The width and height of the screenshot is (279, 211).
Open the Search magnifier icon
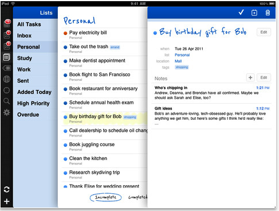(x=6, y=101)
